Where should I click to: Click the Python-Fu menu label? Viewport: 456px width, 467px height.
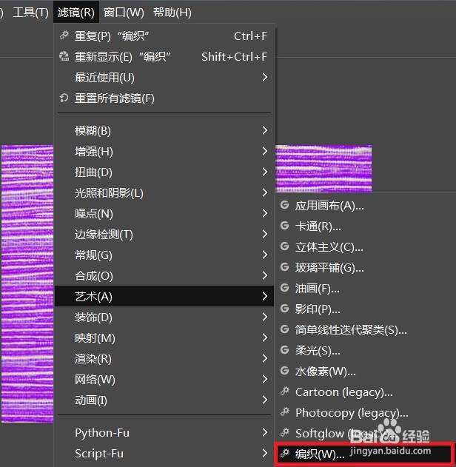click(102, 433)
